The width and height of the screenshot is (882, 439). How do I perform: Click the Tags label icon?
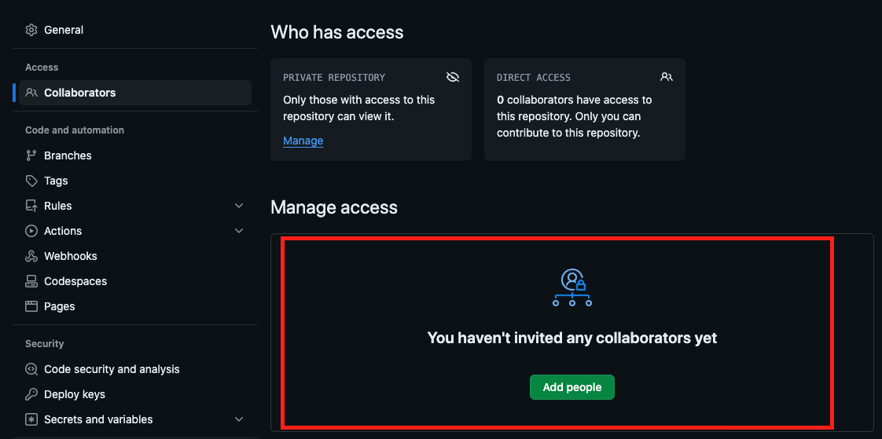[x=31, y=181]
